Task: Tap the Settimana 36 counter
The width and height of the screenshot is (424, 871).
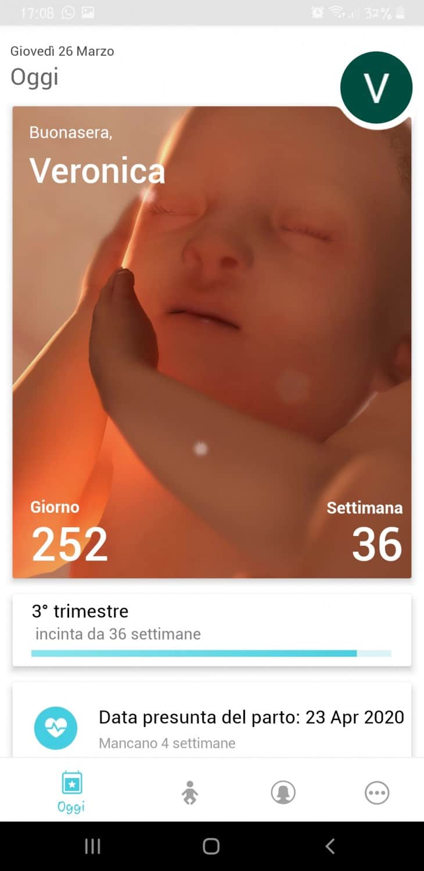Action: [x=365, y=532]
